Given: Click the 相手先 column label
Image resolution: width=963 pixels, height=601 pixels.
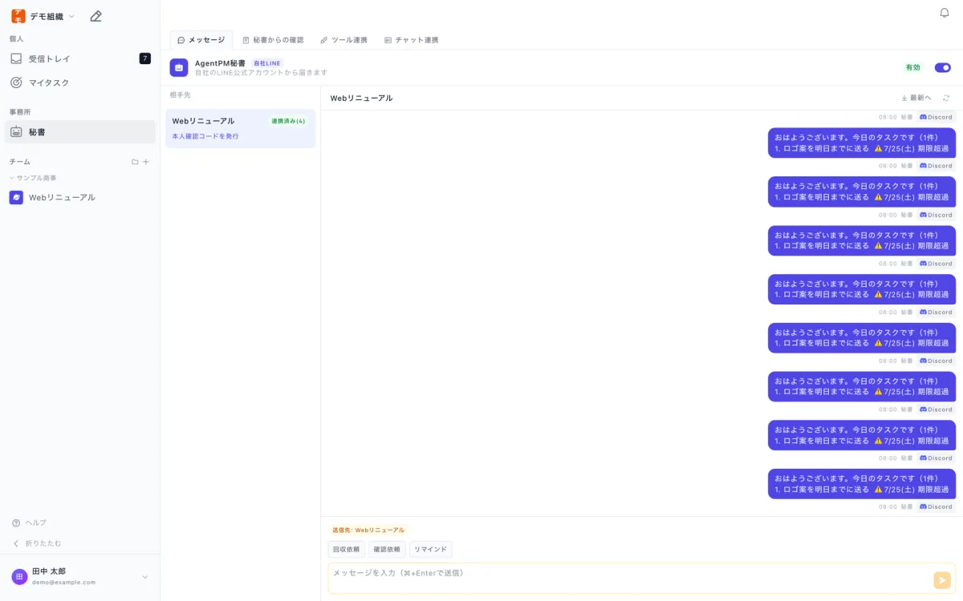Looking at the screenshot, I should click(181, 95).
